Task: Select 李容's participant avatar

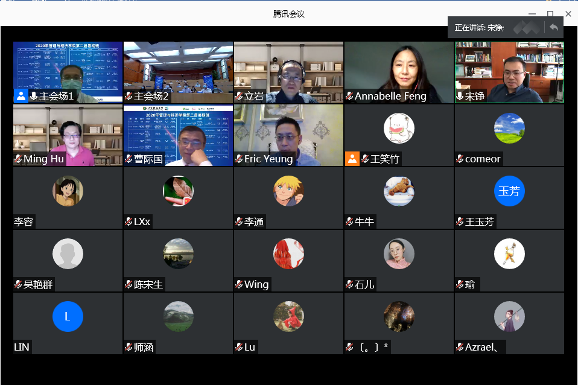Action: [x=67, y=191]
